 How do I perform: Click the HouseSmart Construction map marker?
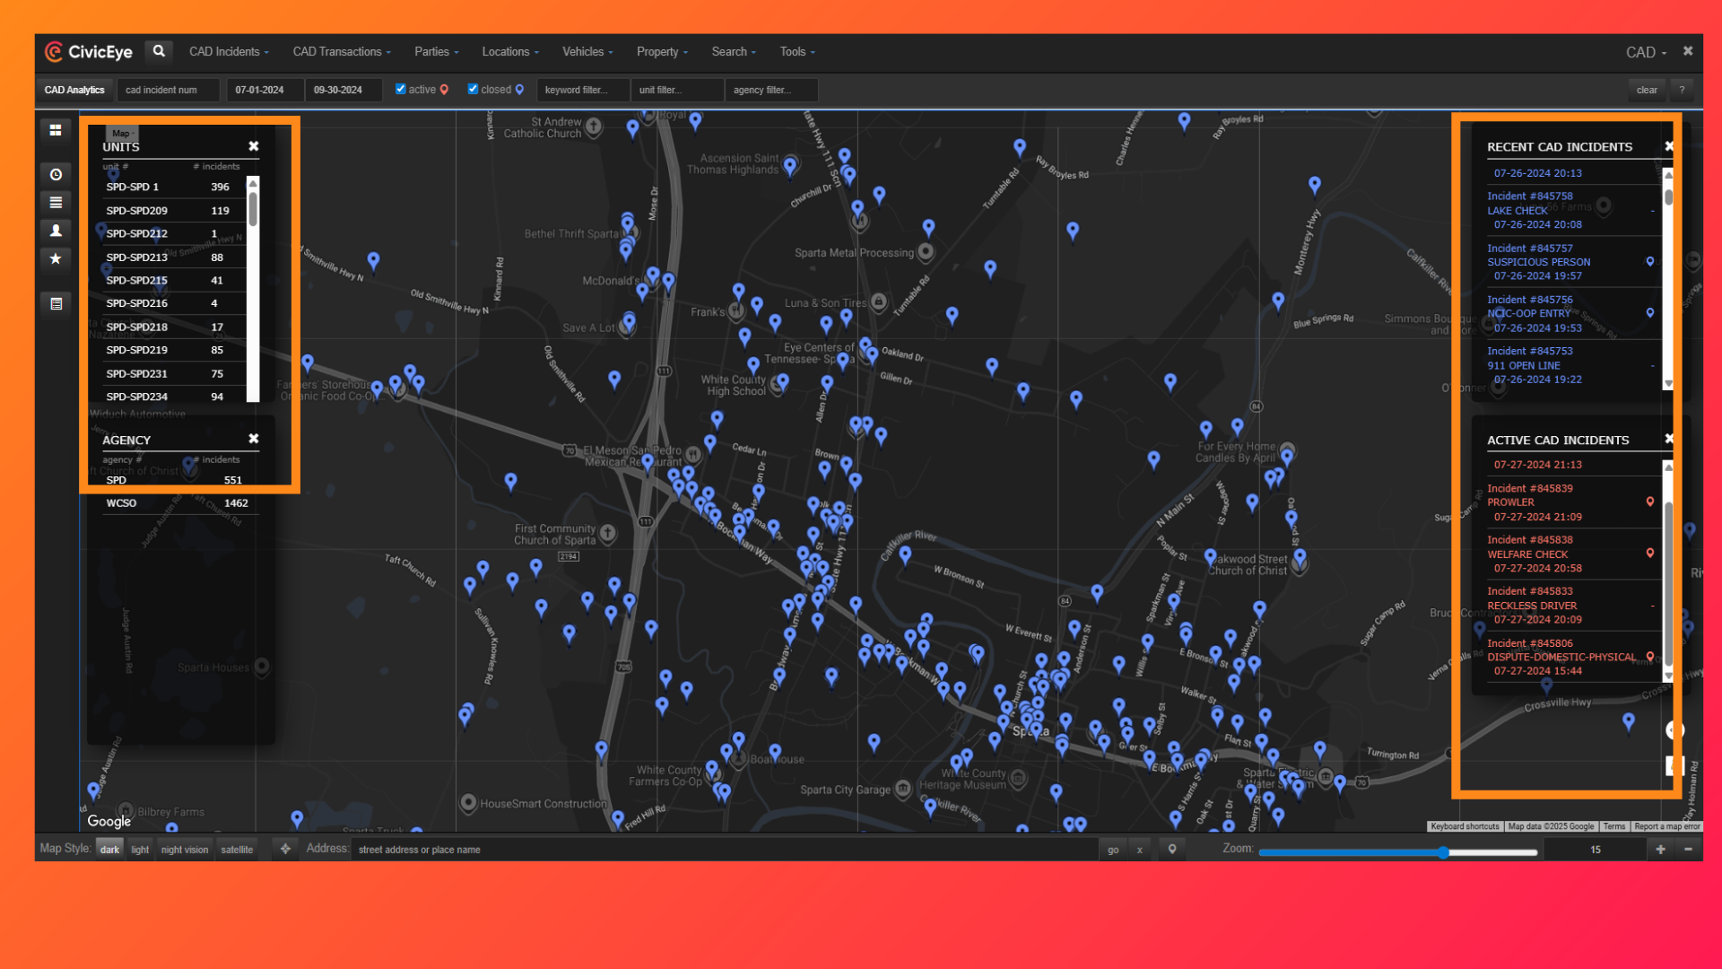tap(468, 803)
